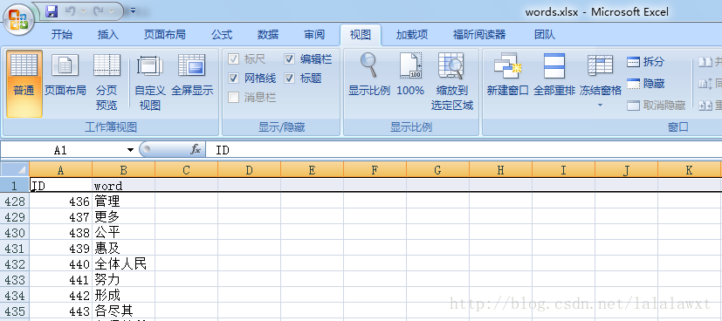
Task: Select column C header
Action: click(186, 170)
